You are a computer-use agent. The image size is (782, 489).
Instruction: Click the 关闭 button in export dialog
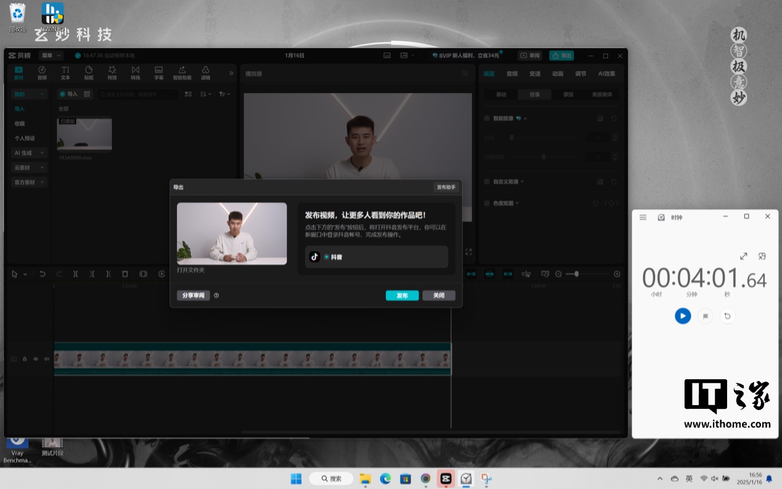[x=438, y=295]
